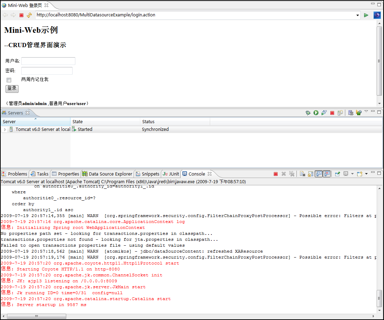Close the Servers view tab
The height and width of the screenshot is (320, 384).
click(28, 113)
